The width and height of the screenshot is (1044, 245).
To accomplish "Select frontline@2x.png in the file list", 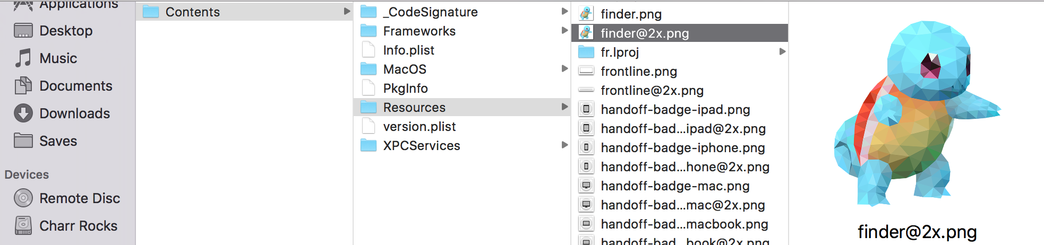I will pyautogui.click(x=652, y=91).
